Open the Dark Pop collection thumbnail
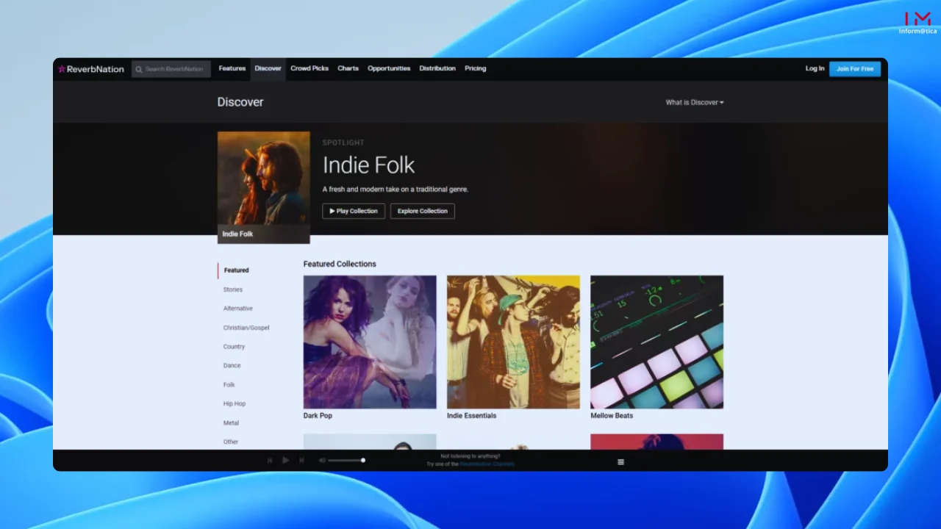This screenshot has height=529, width=941. pyautogui.click(x=370, y=342)
